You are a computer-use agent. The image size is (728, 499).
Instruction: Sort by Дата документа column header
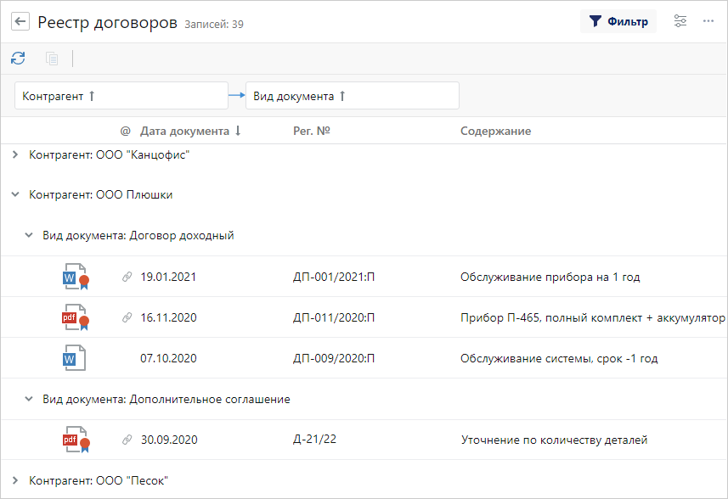click(x=184, y=131)
